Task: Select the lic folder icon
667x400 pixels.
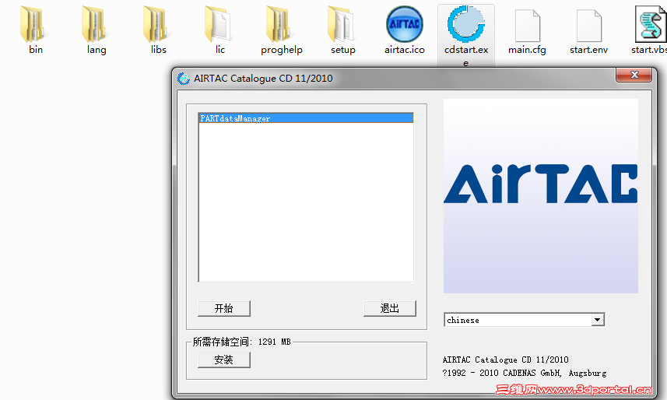Action: pos(217,24)
